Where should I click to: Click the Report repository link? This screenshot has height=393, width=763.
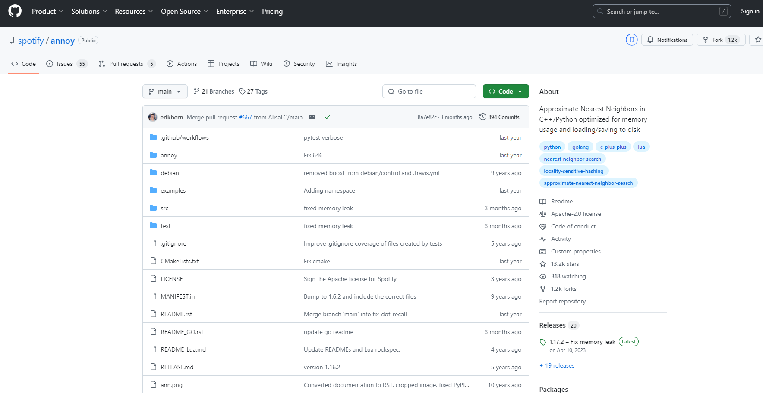pyautogui.click(x=562, y=301)
